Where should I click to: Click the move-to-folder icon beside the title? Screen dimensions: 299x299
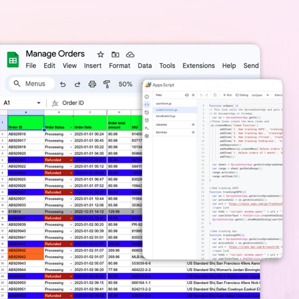click(115, 54)
